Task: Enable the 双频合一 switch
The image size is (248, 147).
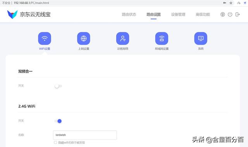Action: tap(58, 86)
